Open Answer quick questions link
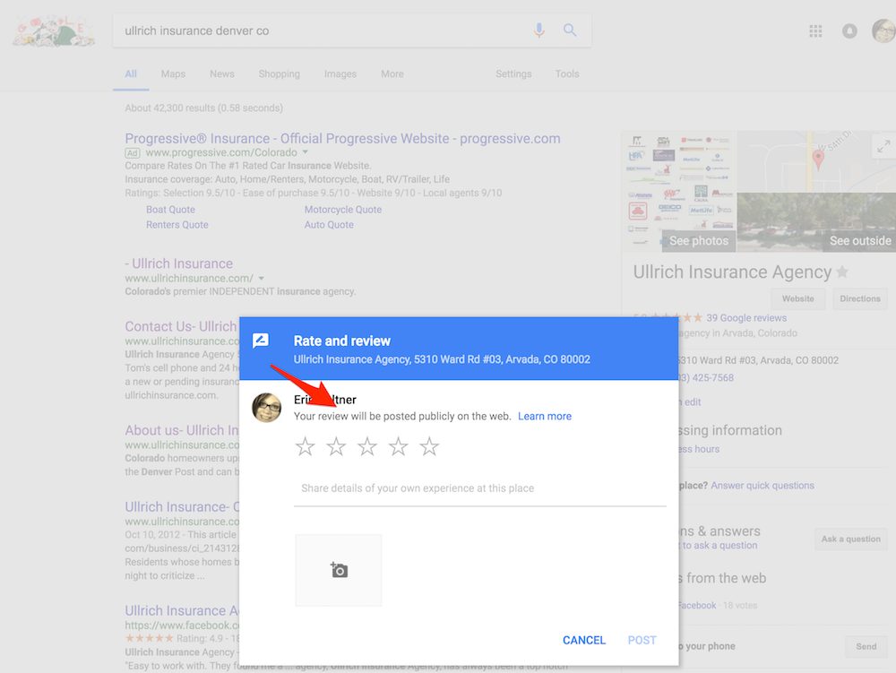896x673 pixels. point(762,485)
